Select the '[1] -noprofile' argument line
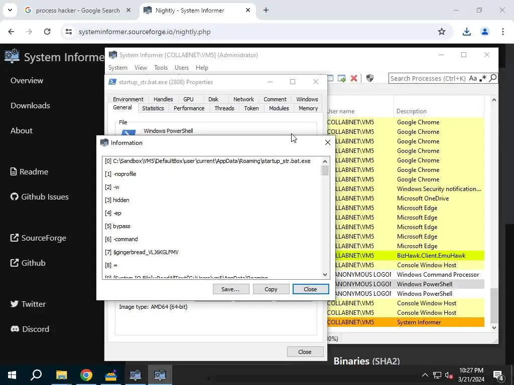This screenshot has height=385, width=514. [120, 174]
